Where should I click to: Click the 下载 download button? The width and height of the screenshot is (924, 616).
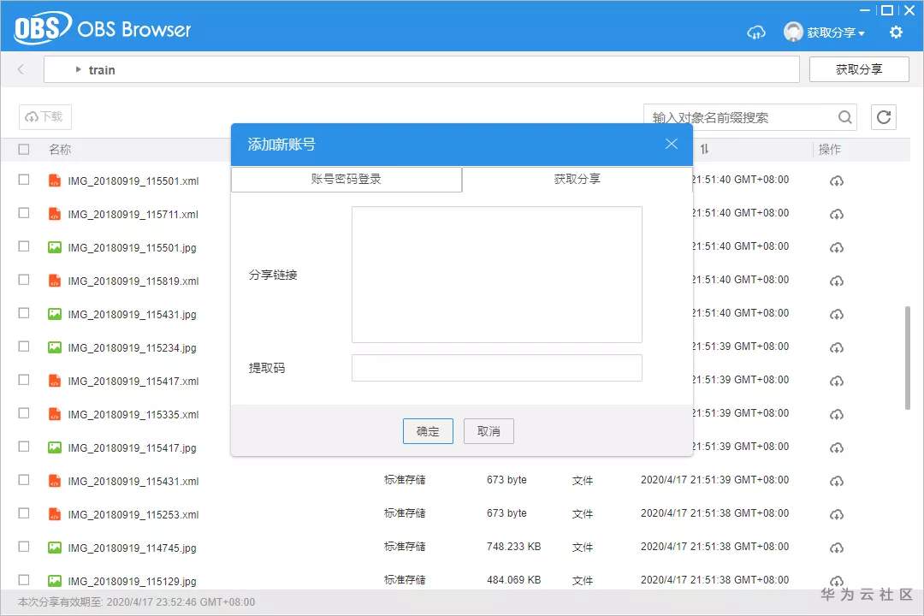[x=45, y=116]
